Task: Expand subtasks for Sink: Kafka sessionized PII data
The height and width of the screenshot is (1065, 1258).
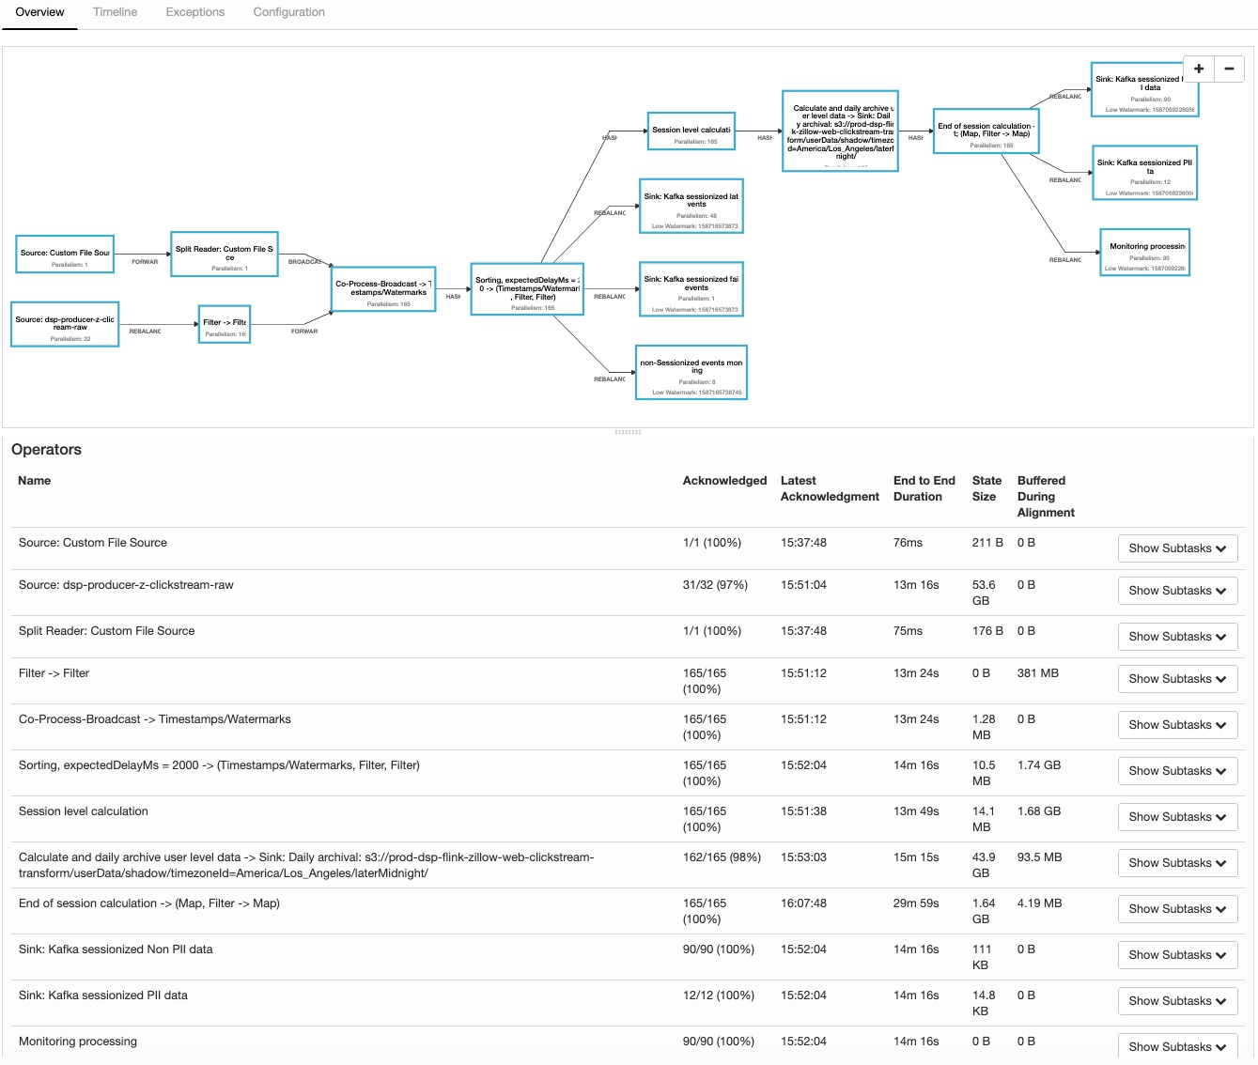Action: pos(1177,1001)
